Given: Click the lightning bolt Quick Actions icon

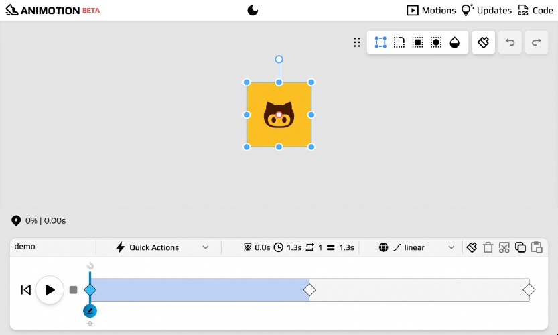Looking at the screenshot, I should tap(121, 247).
